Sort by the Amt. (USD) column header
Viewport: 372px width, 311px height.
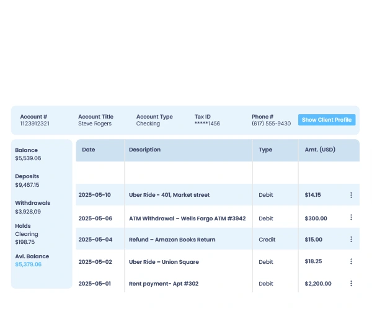pyautogui.click(x=320, y=150)
